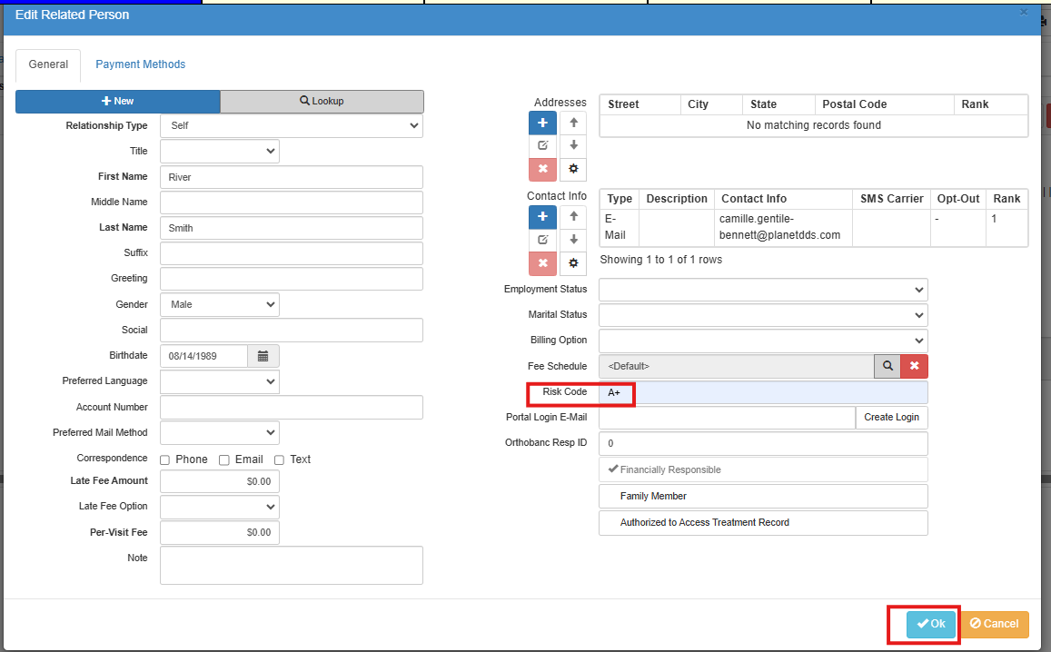Toggle the Family Member option

pyautogui.click(x=763, y=496)
